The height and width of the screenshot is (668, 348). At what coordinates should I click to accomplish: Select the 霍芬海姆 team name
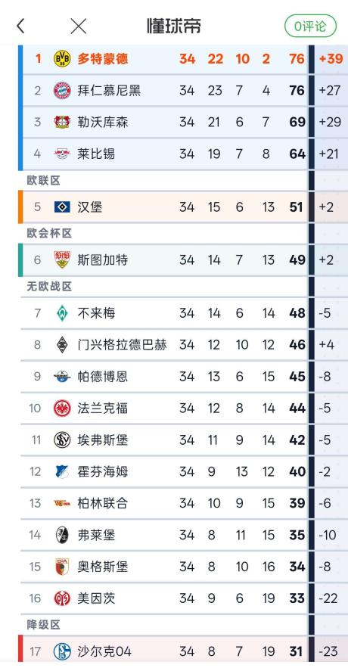(103, 471)
